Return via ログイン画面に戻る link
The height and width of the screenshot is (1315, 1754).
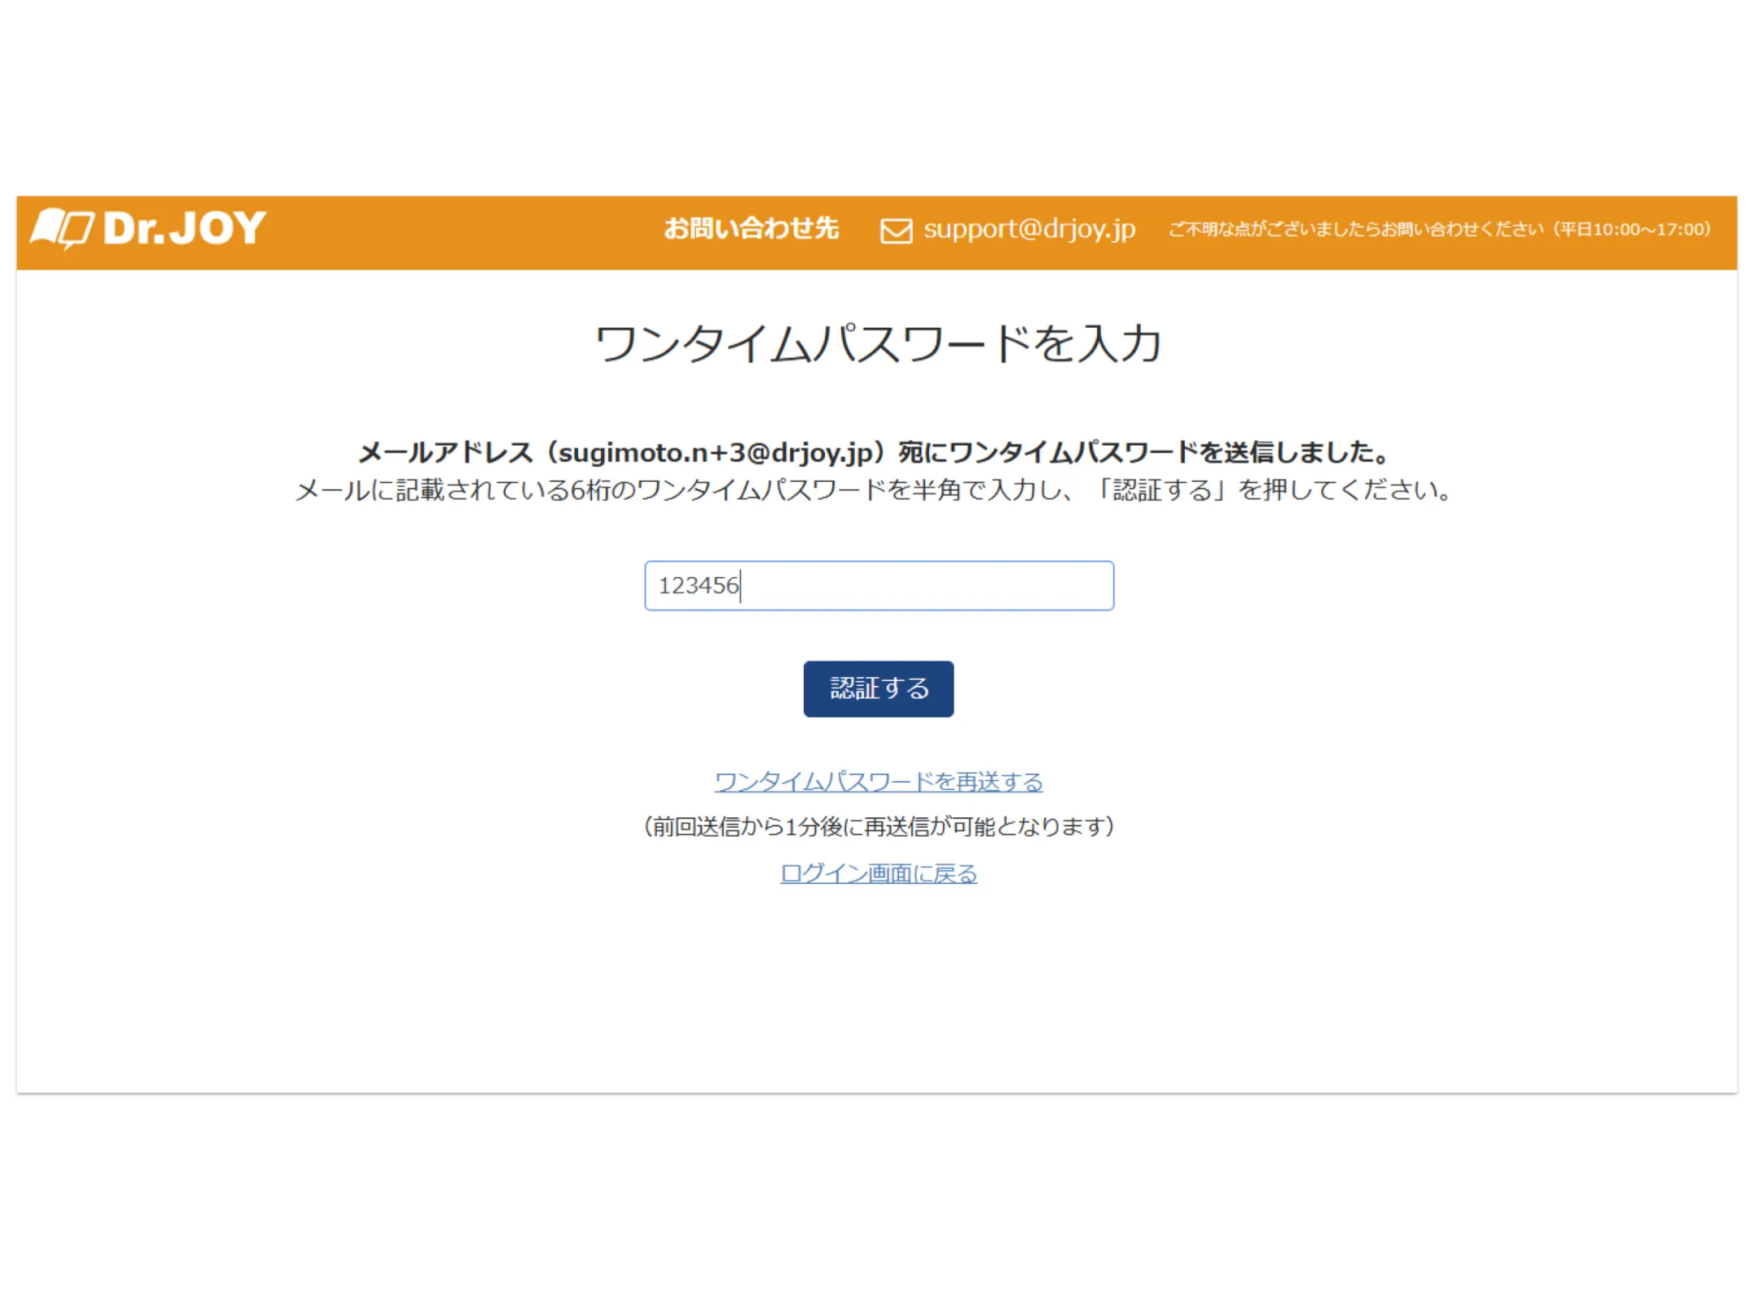click(x=878, y=873)
